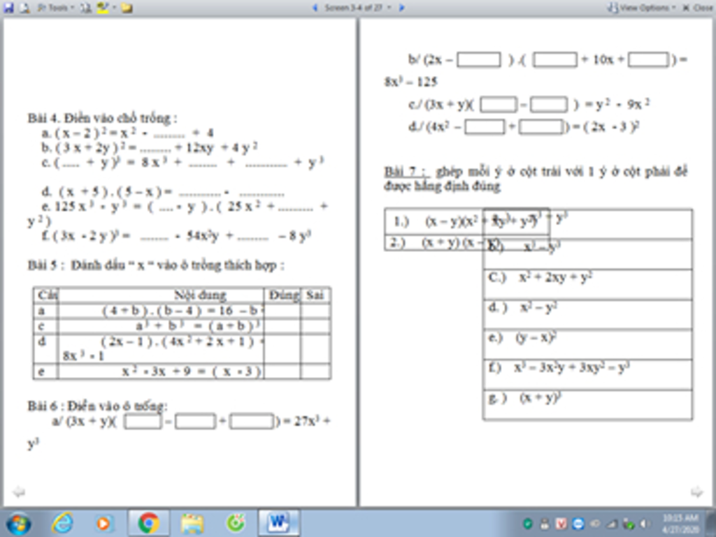Click the blue round tray icon
Viewport: 716px width, 537px height.
578,524
